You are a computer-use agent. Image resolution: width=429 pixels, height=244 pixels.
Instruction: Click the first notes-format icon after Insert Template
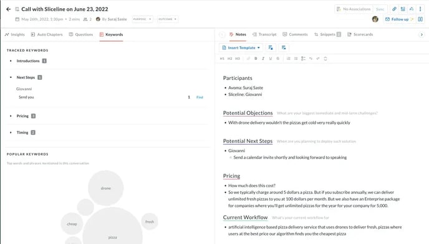point(271,47)
